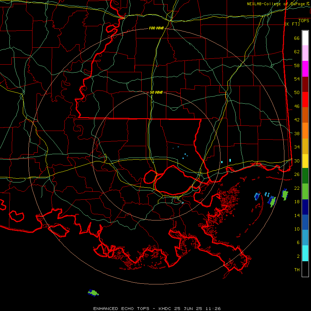Click the 34 legend label
This screenshot has height=311, width=311.
click(x=297, y=147)
